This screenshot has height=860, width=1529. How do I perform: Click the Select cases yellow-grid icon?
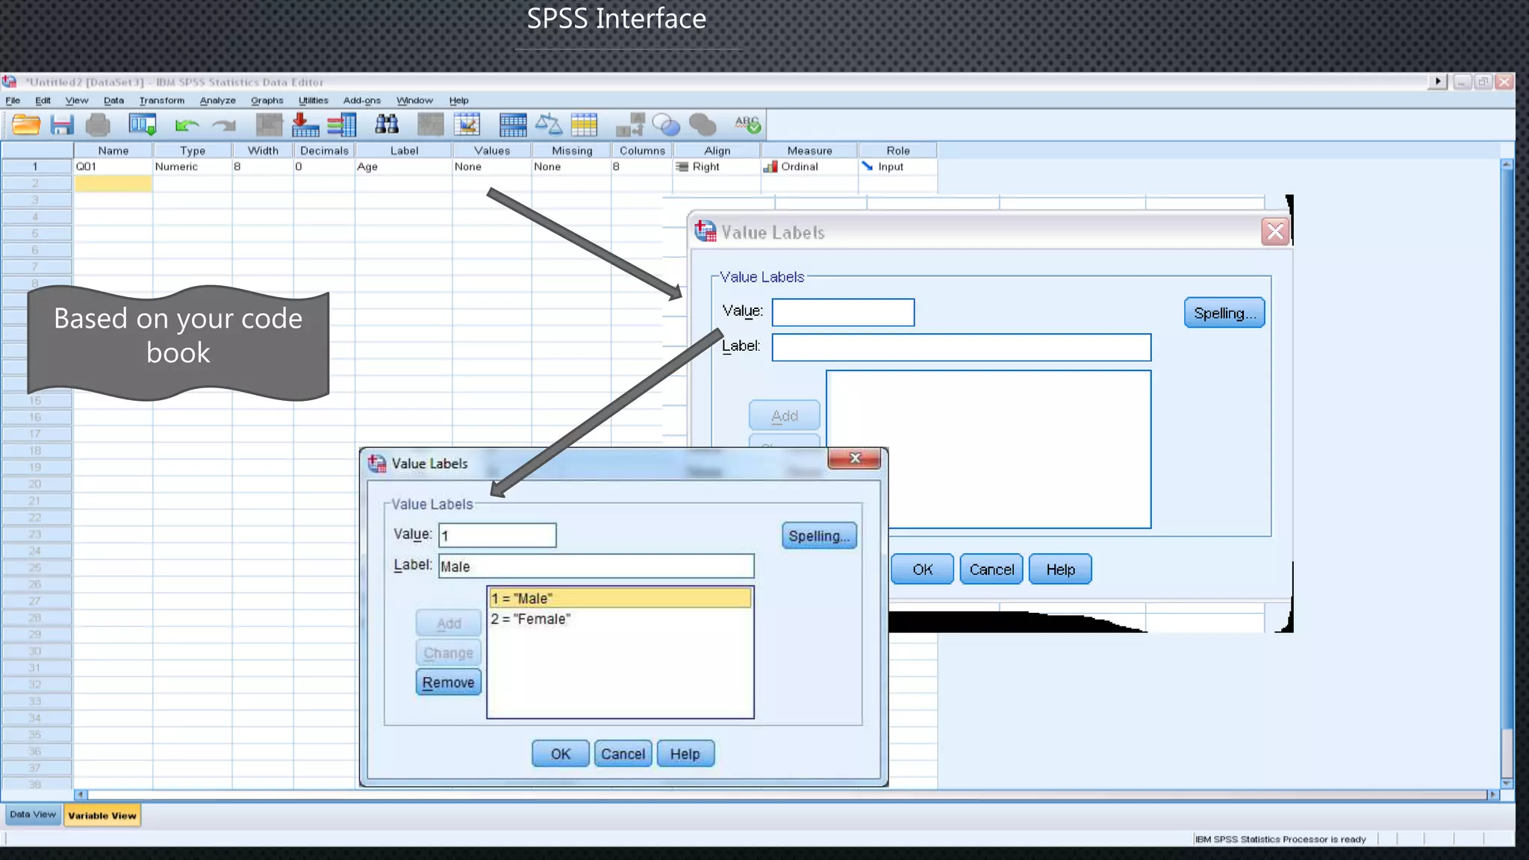(x=585, y=125)
